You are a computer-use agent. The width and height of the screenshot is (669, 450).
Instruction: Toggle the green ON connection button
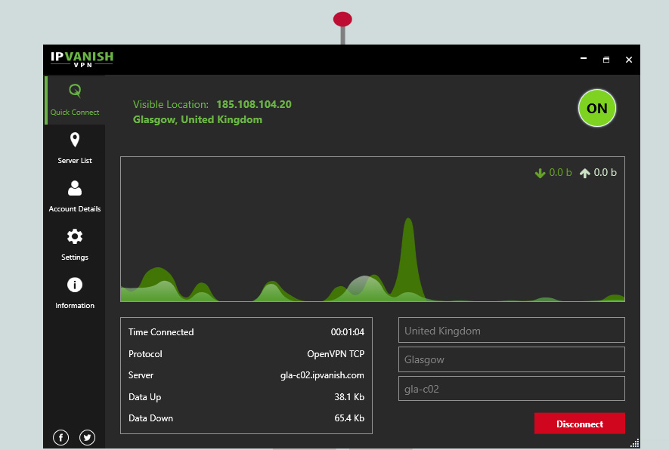click(597, 108)
